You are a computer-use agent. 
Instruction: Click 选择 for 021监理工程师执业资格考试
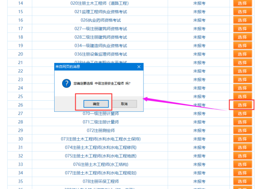(242, 12)
